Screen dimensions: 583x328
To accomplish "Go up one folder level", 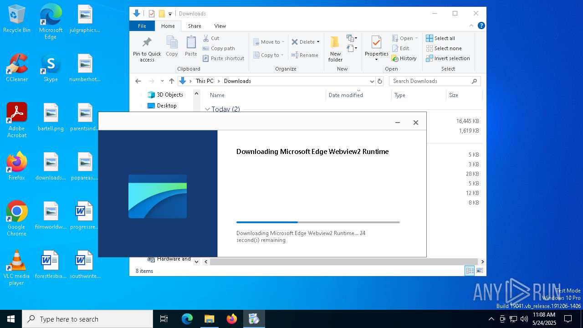I will pyautogui.click(x=171, y=81).
